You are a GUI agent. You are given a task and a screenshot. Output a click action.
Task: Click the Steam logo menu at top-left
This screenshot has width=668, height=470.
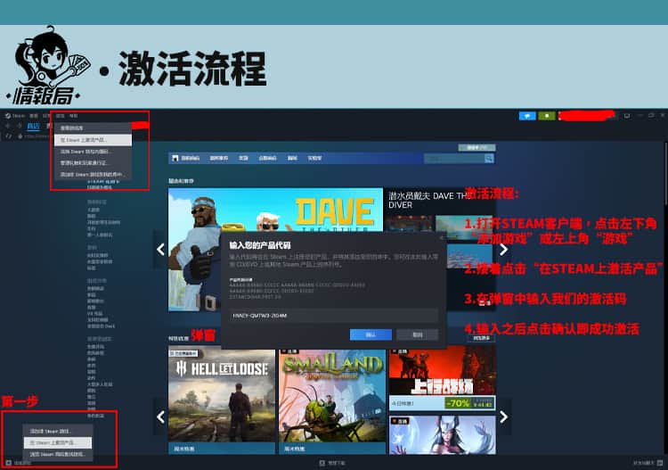[x=15, y=116]
